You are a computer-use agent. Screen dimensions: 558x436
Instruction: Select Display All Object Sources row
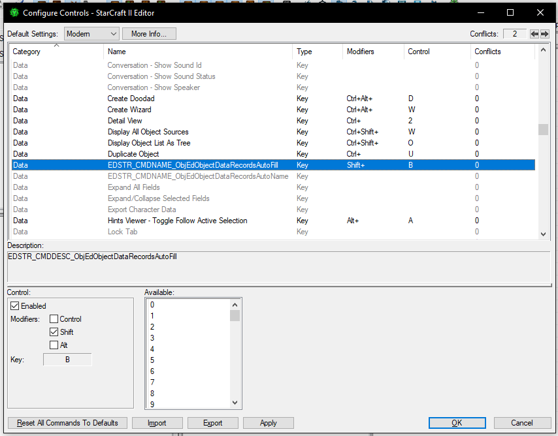pyautogui.click(x=273, y=132)
